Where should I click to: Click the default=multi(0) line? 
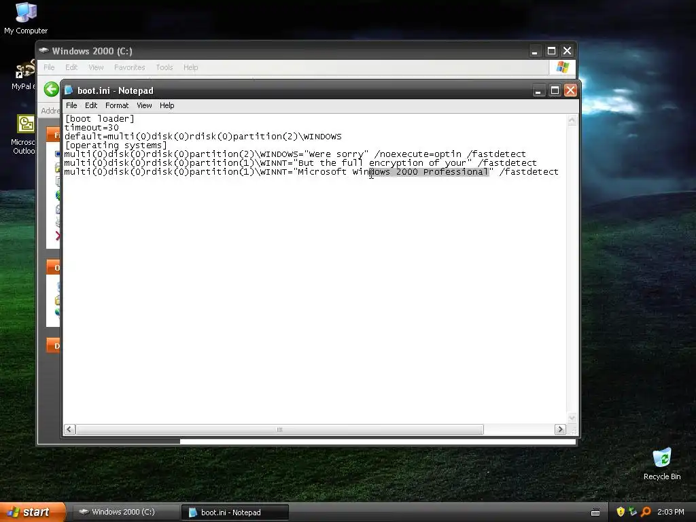[x=203, y=136]
